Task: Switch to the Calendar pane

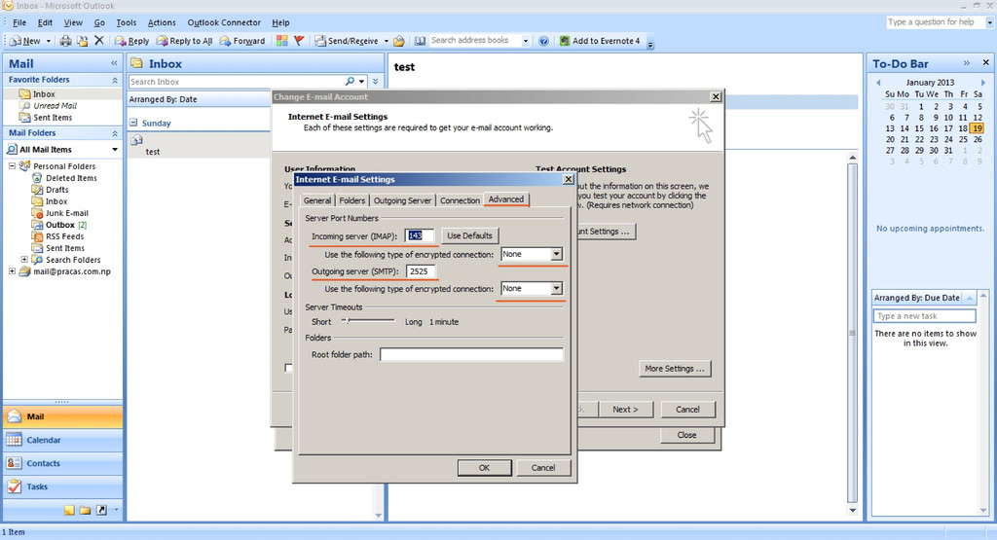Action: pos(63,440)
